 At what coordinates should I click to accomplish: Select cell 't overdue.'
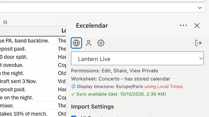point(29,65)
